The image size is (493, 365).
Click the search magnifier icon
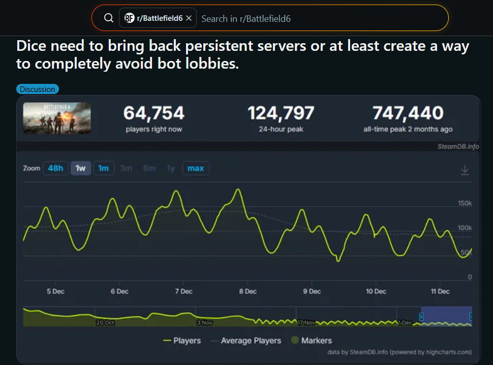click(x=109, y=18)
